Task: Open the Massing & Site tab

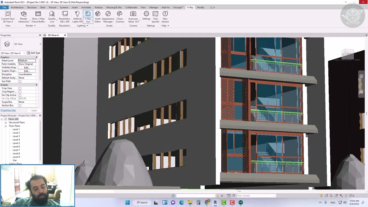Action: pyautogui.click(x=114, y=7)
